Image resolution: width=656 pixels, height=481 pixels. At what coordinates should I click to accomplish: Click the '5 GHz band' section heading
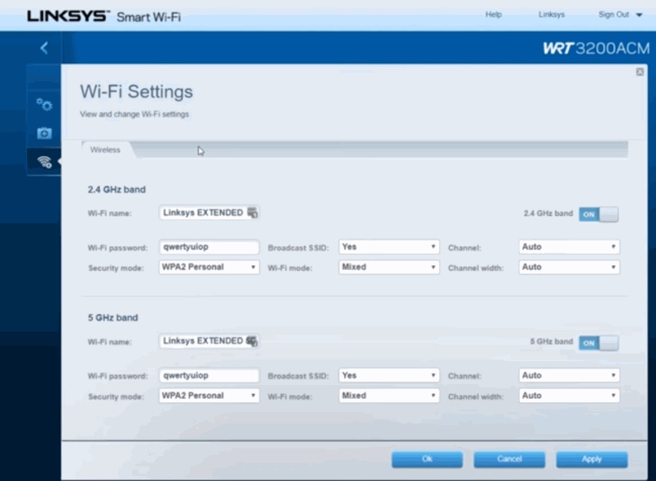tap(112, 318)
